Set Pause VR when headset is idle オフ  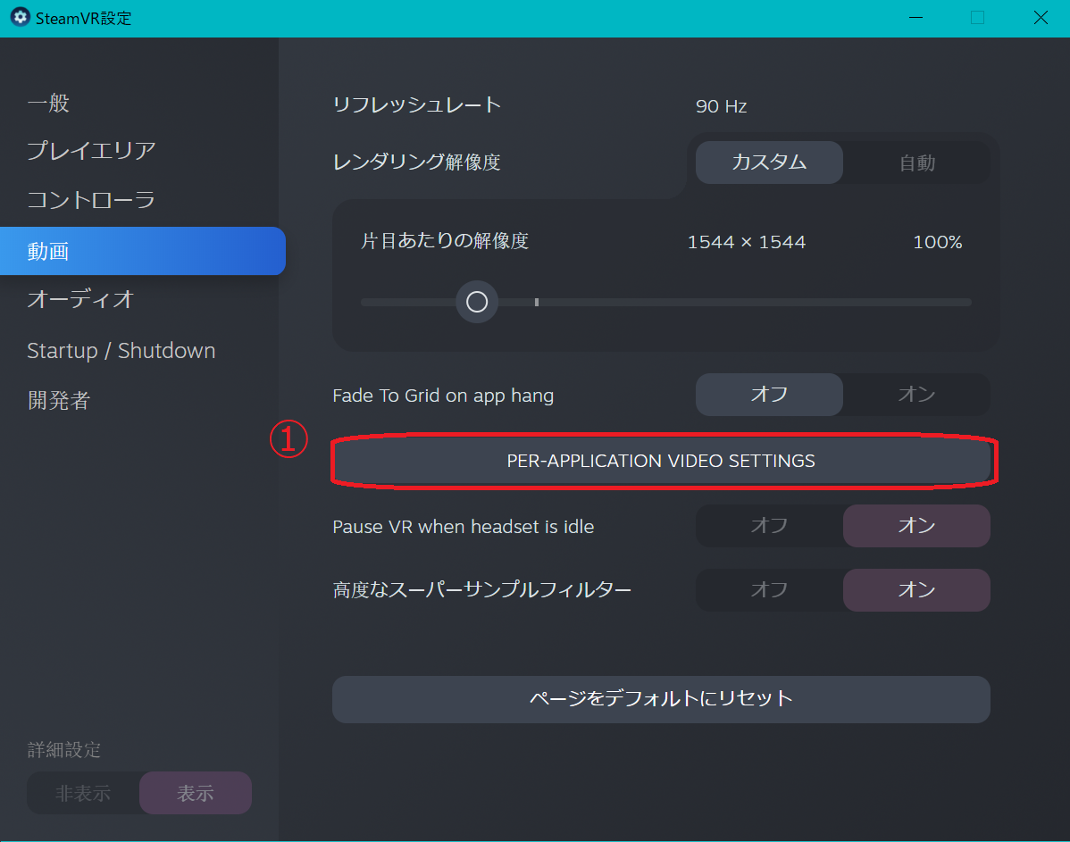click(769, 525)
